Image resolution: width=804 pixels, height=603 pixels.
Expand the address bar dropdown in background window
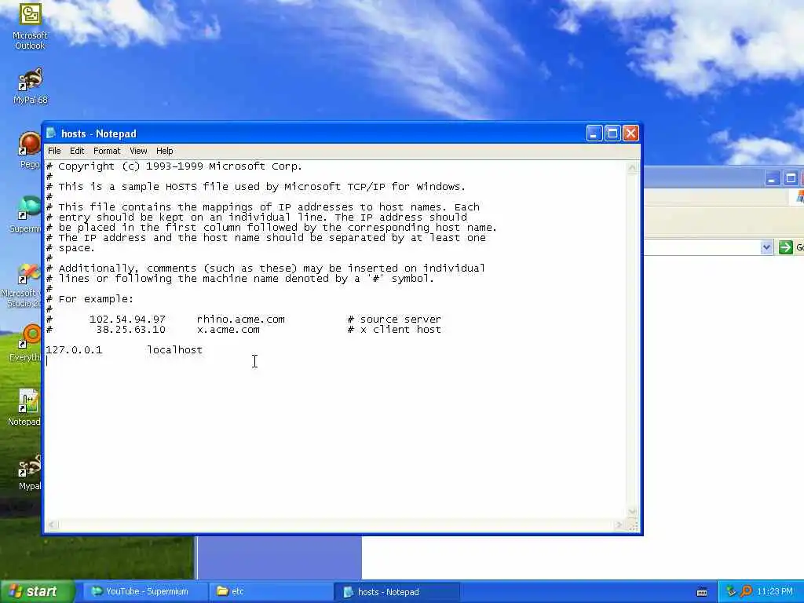coord(766,247)
